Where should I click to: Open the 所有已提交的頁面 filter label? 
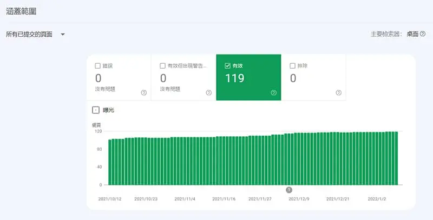pyautogui.click(x=29, y=35)
